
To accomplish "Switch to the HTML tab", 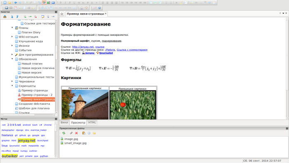I will (x=92, y=123).
